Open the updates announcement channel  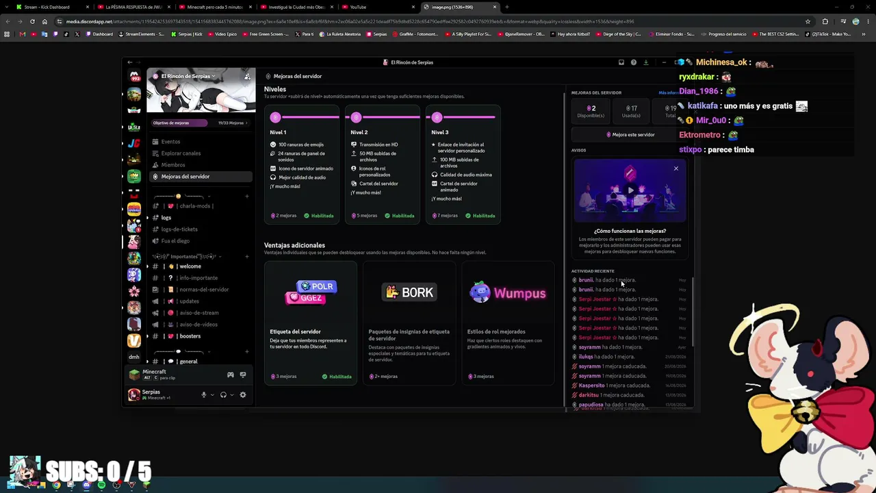click(201, 301)
